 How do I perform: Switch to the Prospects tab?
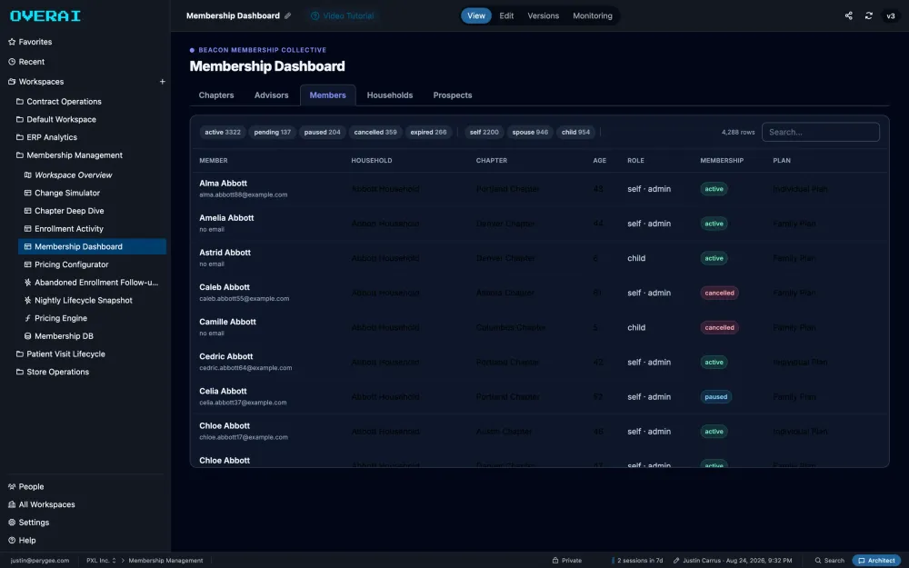point(452,95)
